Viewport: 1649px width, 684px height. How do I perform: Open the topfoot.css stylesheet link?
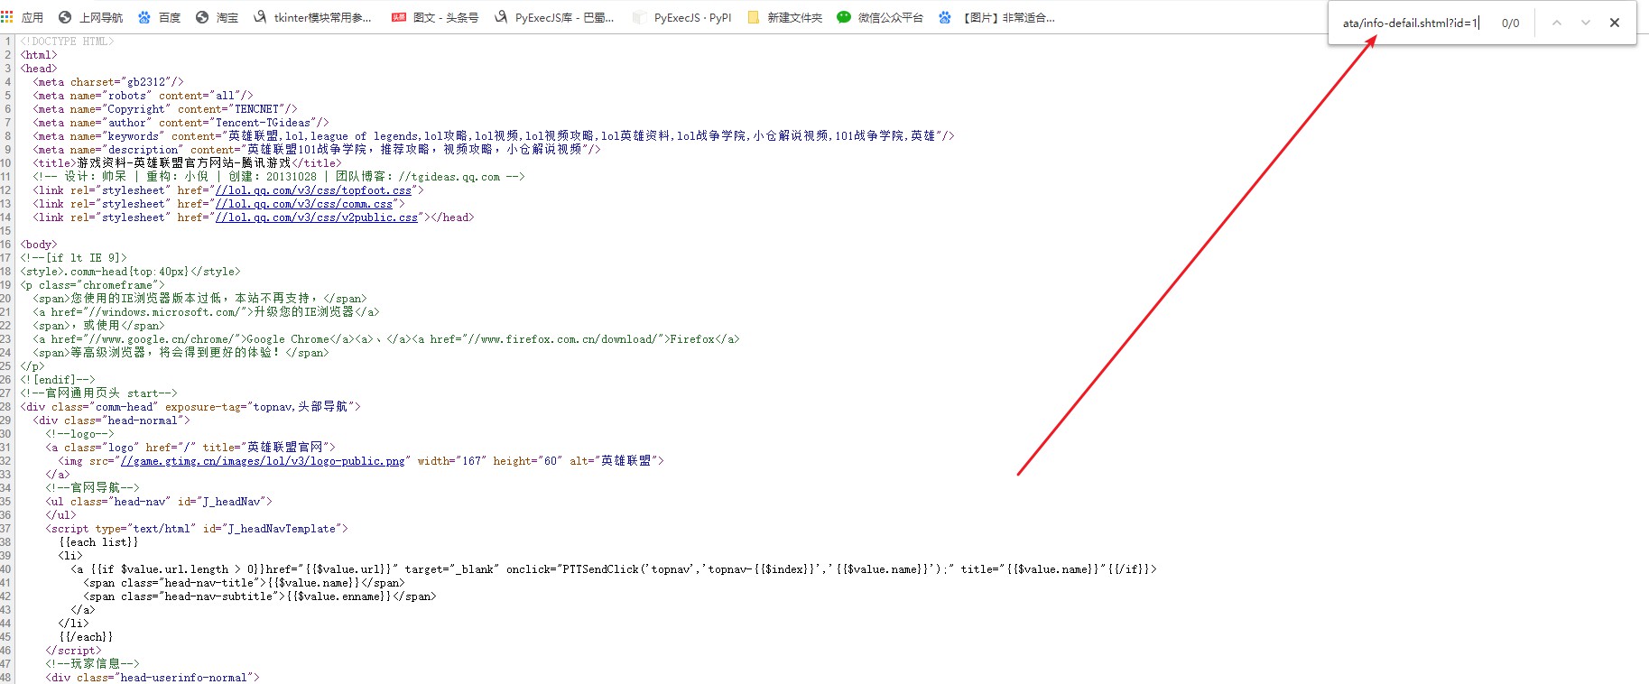click(x=313, y=190)
